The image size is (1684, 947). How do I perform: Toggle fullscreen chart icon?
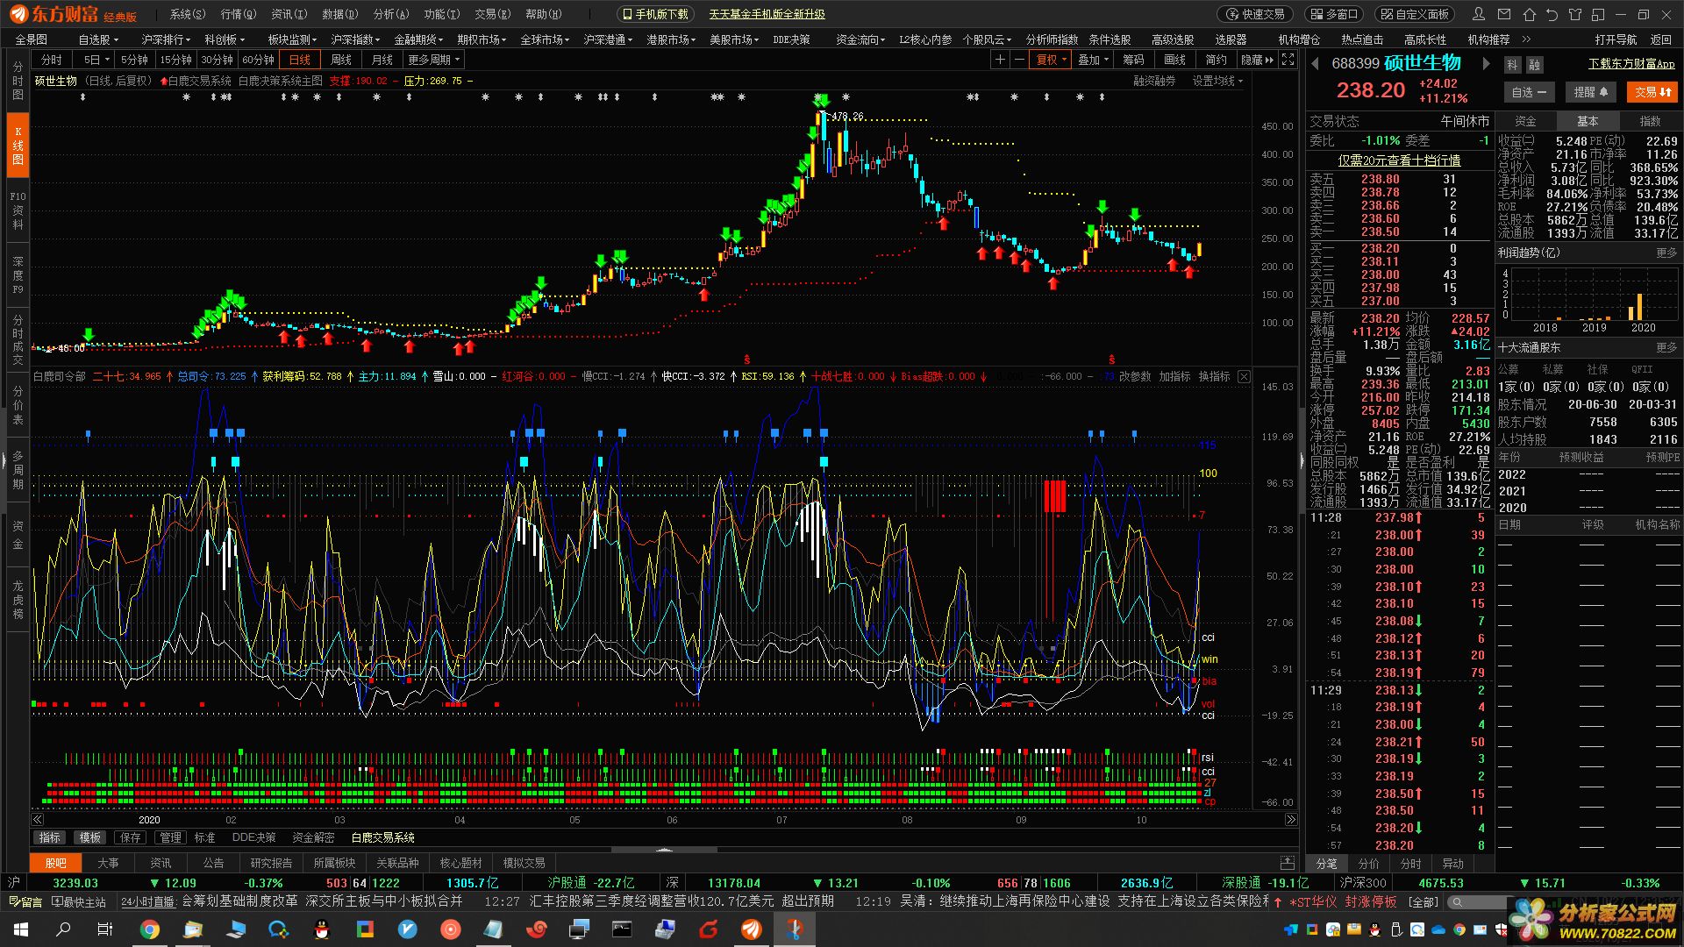[1288, 60]
